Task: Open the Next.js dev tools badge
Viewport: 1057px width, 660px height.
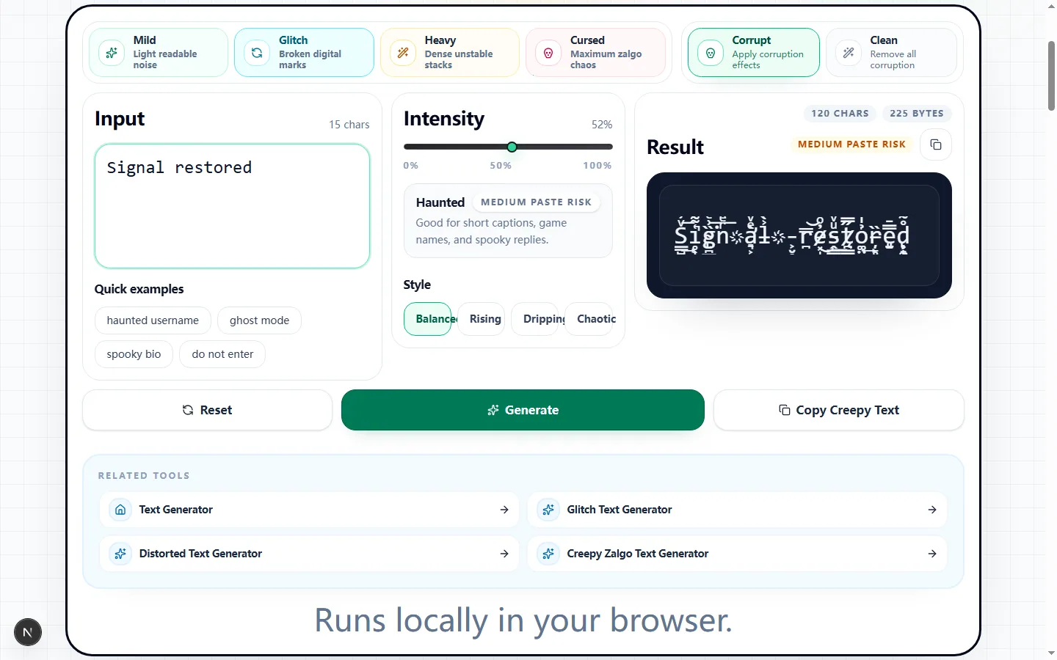Action: click(28, 632)
